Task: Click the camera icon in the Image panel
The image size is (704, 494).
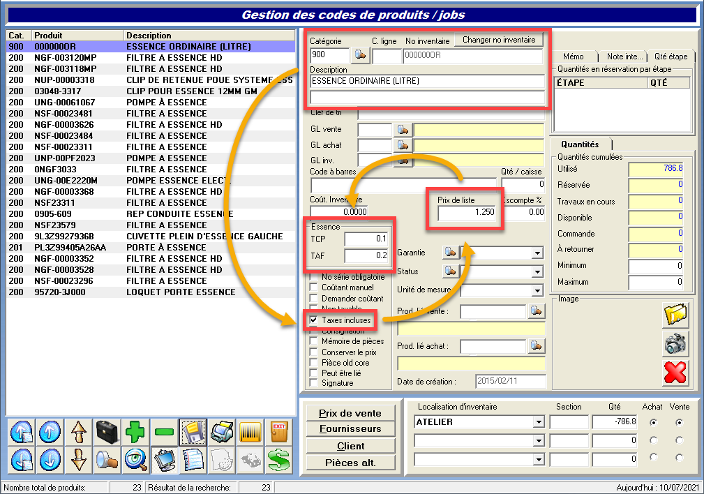Action: pos(675,343)
